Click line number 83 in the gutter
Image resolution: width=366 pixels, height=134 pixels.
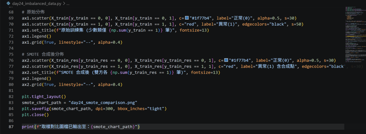[11, 103]
